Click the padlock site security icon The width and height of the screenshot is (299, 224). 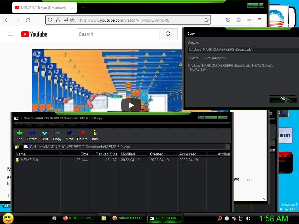[x=58, y=20]
